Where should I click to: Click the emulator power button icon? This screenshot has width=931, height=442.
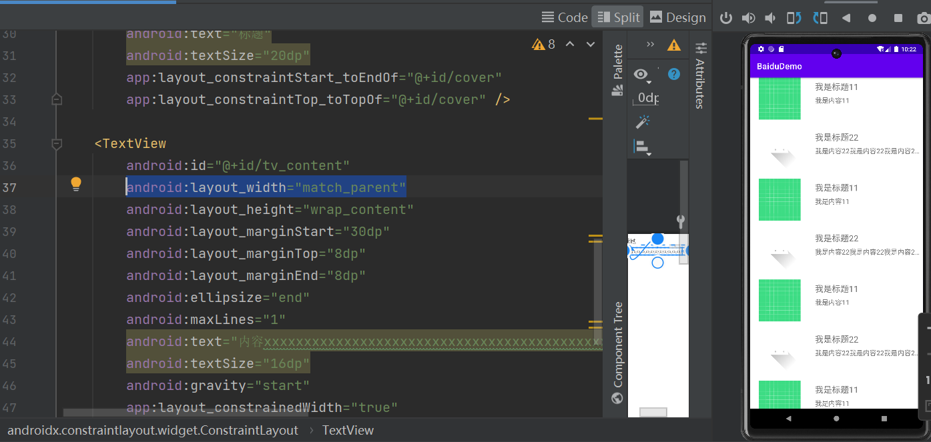point(726,18)
